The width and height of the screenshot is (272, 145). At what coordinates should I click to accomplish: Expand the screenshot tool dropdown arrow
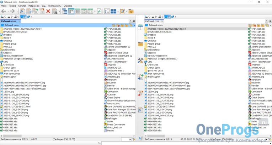coord(127,12)
